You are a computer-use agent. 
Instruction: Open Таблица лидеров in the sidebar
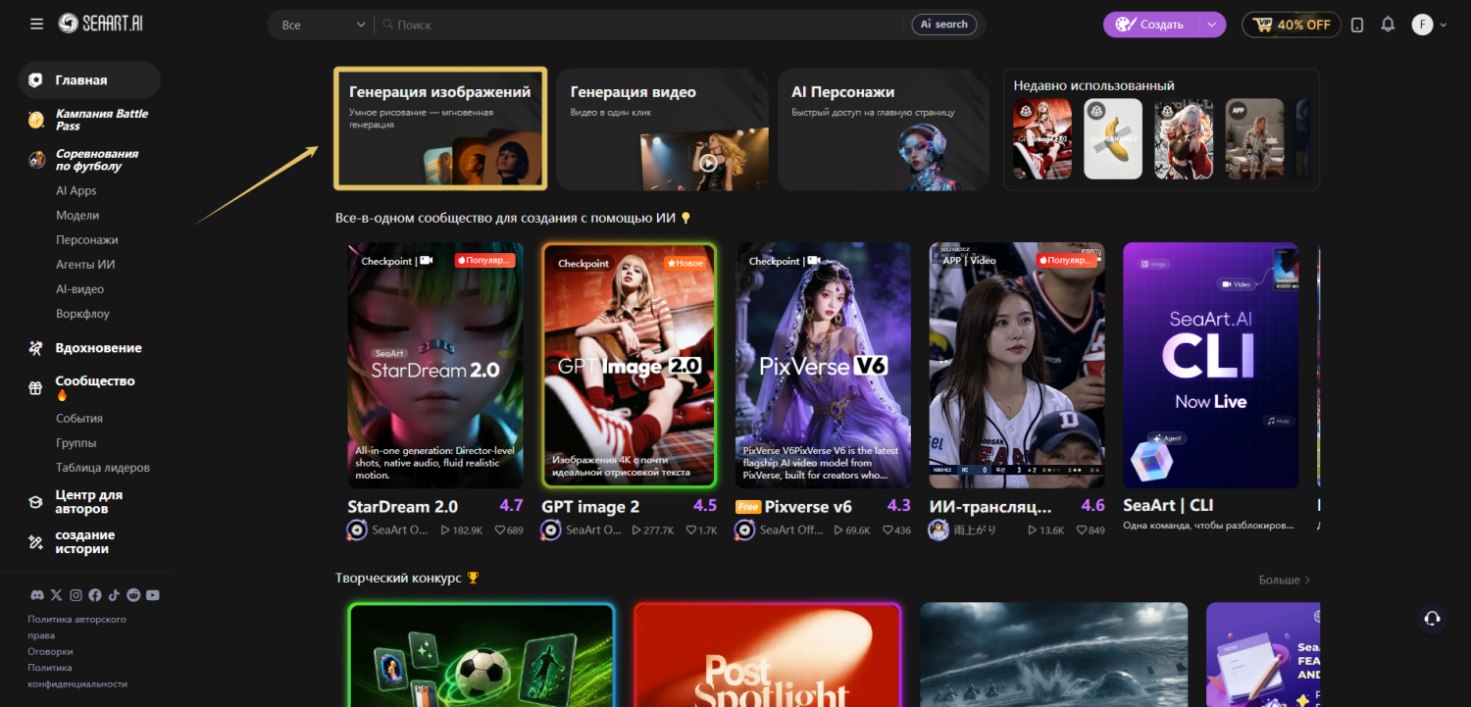point(103,467)
